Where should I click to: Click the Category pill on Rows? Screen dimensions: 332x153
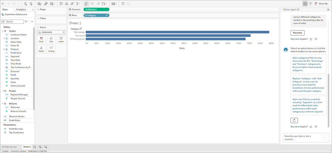pos(96,15)
